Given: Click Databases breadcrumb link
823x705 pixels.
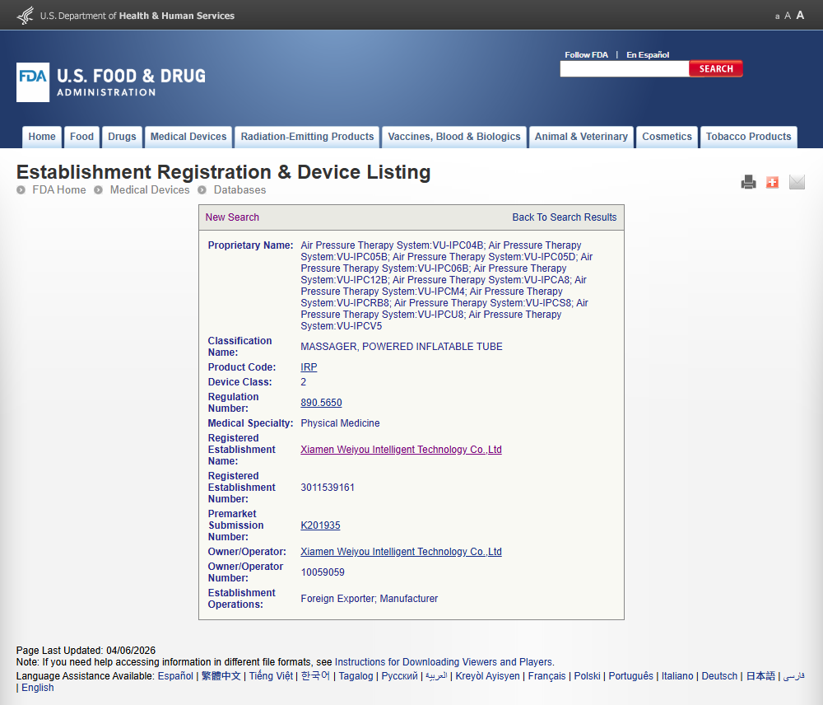Looking at the screenshot, I should click(x=239, y=189).
